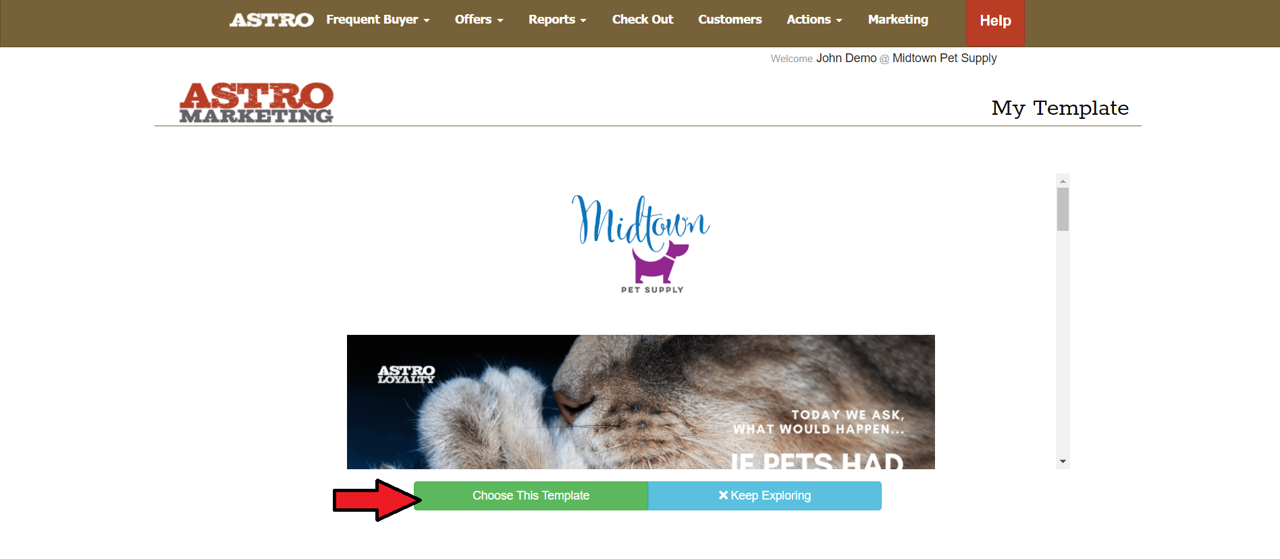The image size is (1280, 559).
Task: Open the Customers menu item
Action: (x=730, y=20)
